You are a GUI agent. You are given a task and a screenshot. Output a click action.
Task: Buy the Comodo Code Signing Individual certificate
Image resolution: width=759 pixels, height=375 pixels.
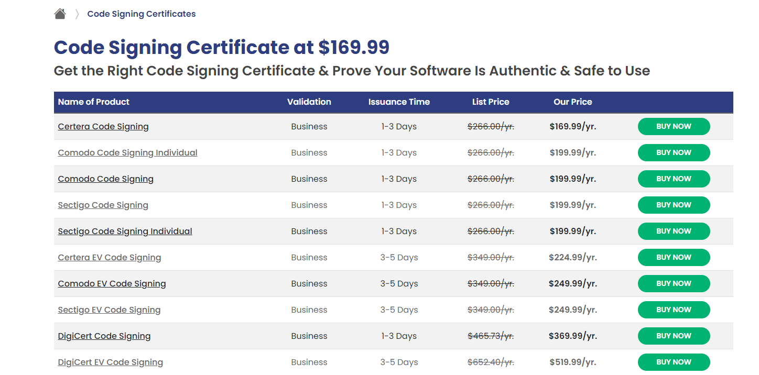[x=674, y=152]
